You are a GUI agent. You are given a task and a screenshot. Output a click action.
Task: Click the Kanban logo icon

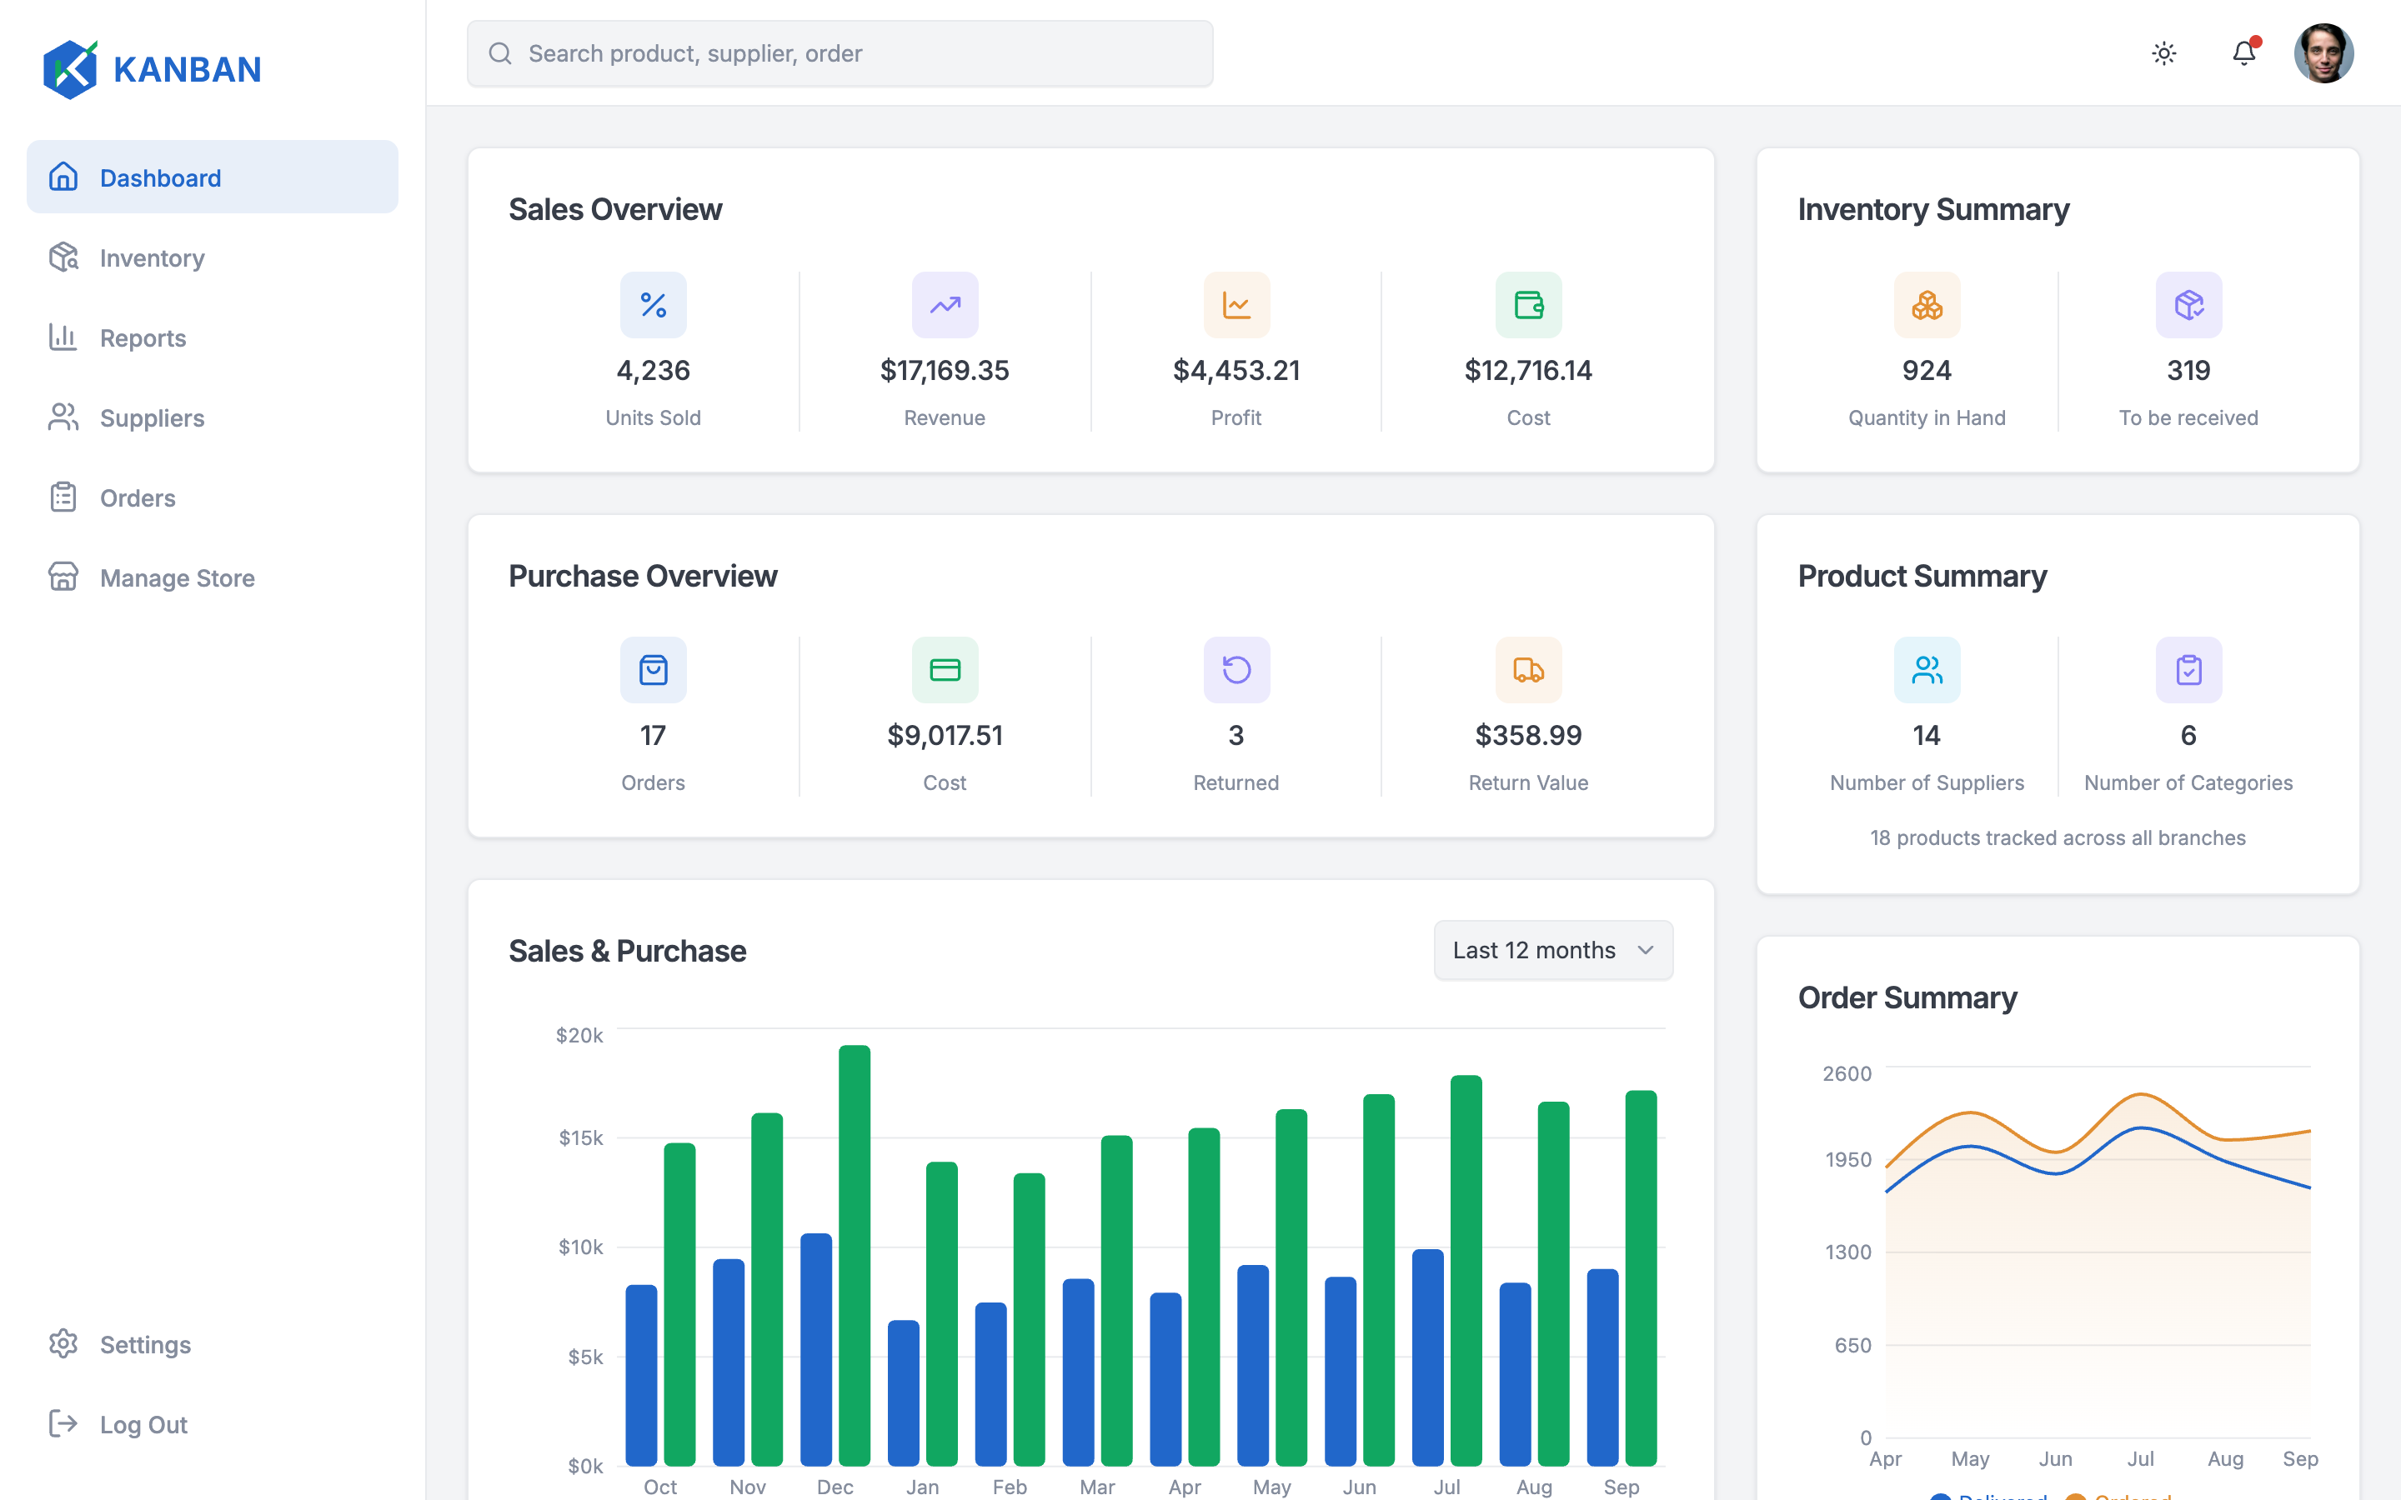70,69
